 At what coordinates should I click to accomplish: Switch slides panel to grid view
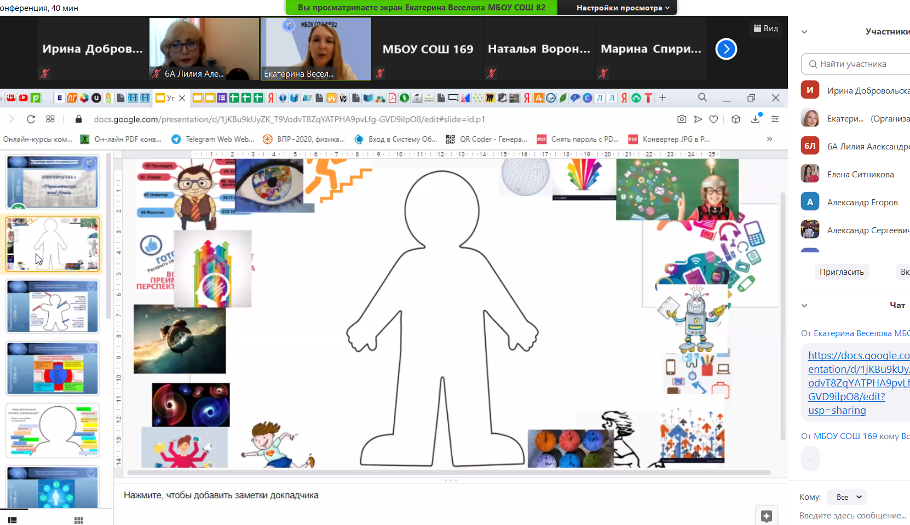pyautogui.click(x=79, y=520)
